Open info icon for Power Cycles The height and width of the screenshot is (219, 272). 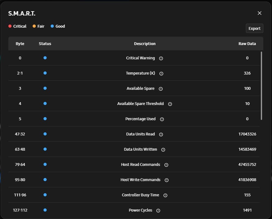(x=158, y=211)
